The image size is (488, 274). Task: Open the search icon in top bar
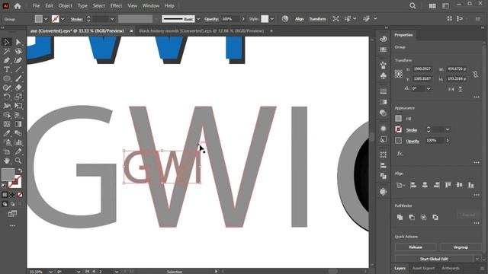coord(413,6)
